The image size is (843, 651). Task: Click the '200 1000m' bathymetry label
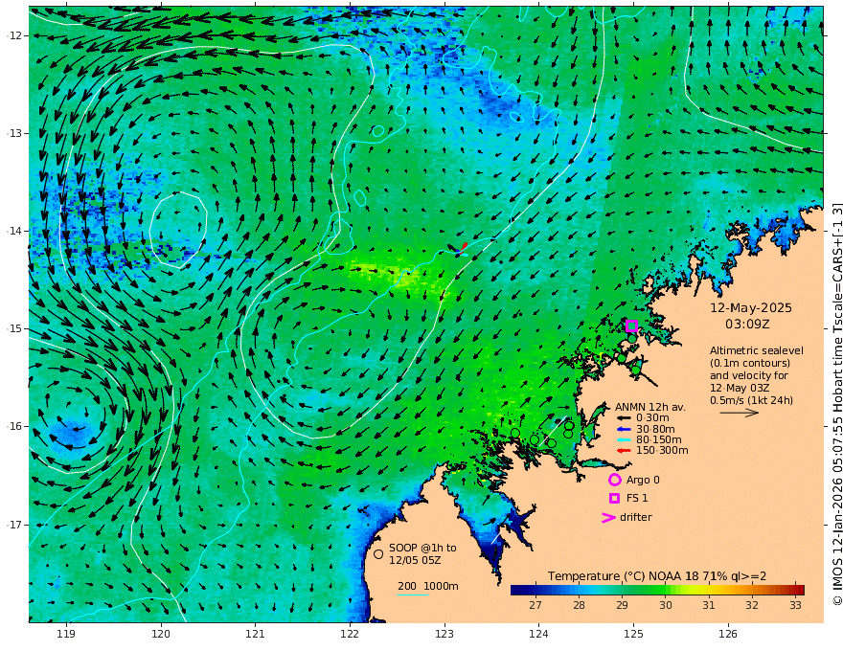[428, 586]
